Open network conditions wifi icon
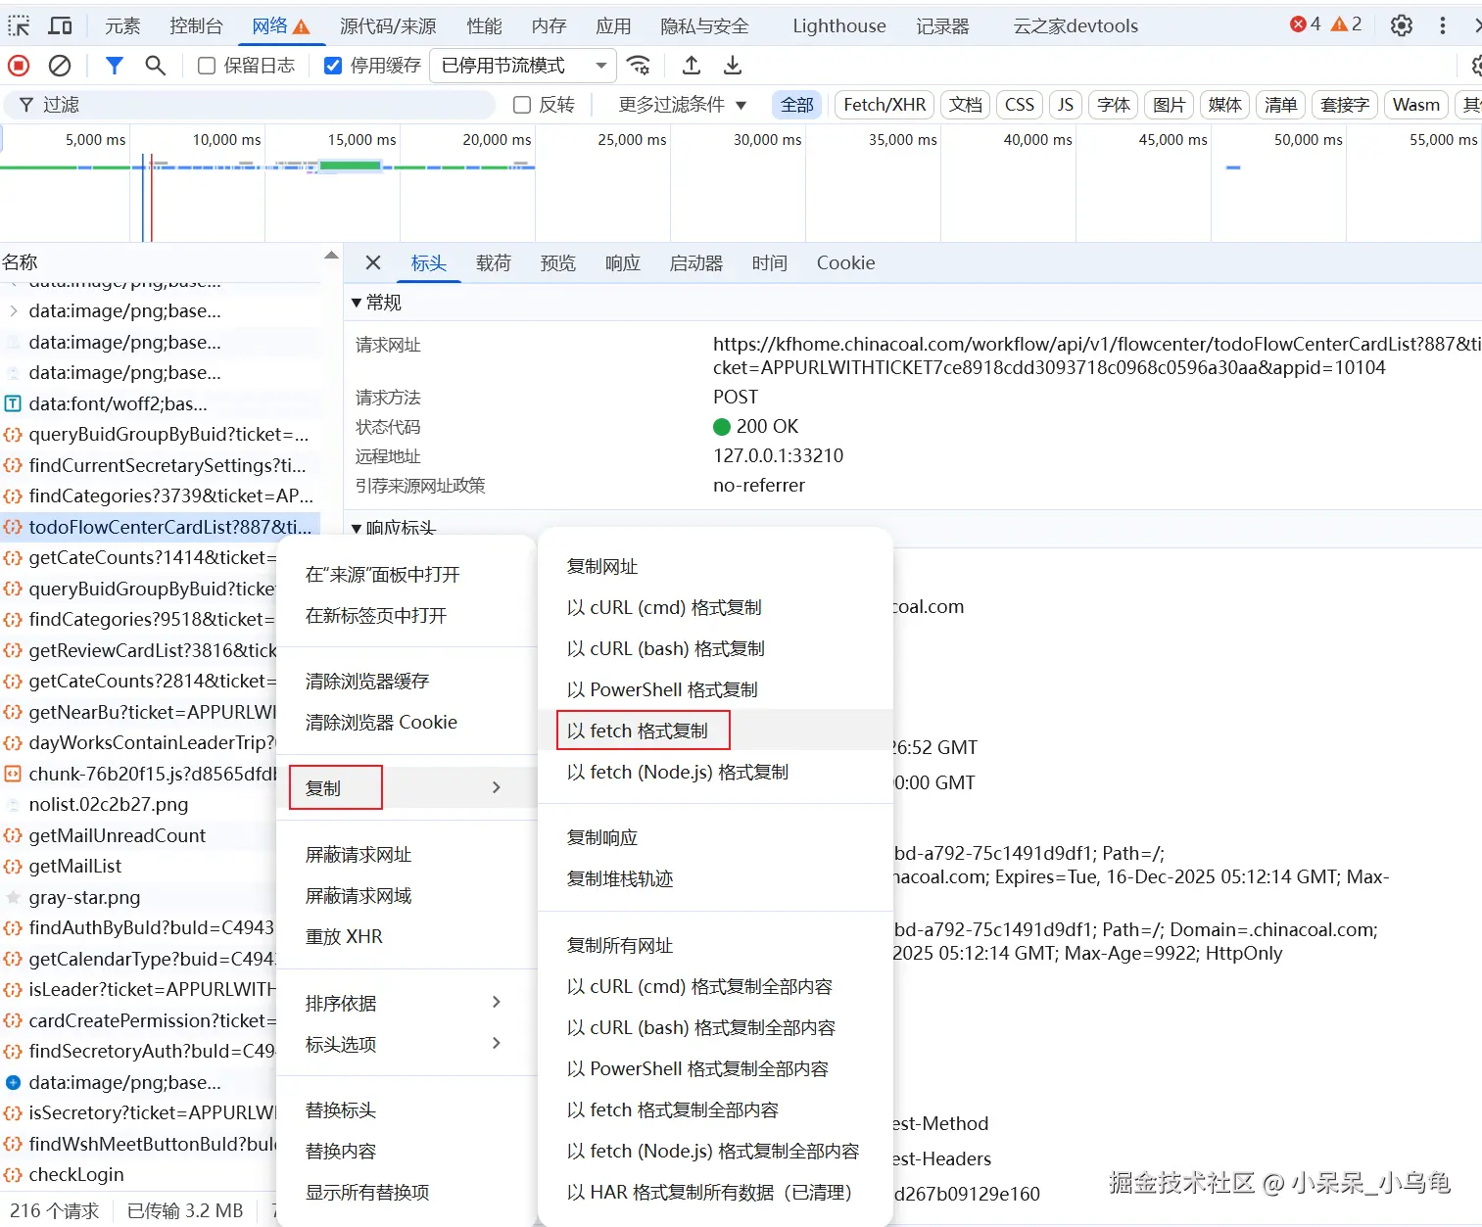Viewport: 1482px width, 1227px height. 639,66
